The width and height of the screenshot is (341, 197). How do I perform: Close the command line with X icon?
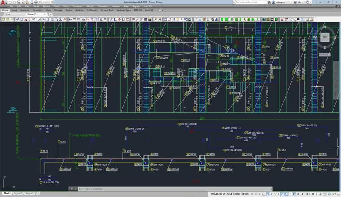point(71,189)
